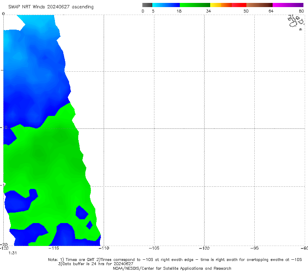Click the colorbar label '5'
This screenshot has width=308, height=271.
pos(153,11)
